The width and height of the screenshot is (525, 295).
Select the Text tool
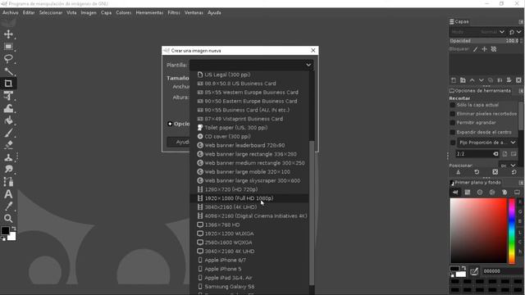(8, 194)
